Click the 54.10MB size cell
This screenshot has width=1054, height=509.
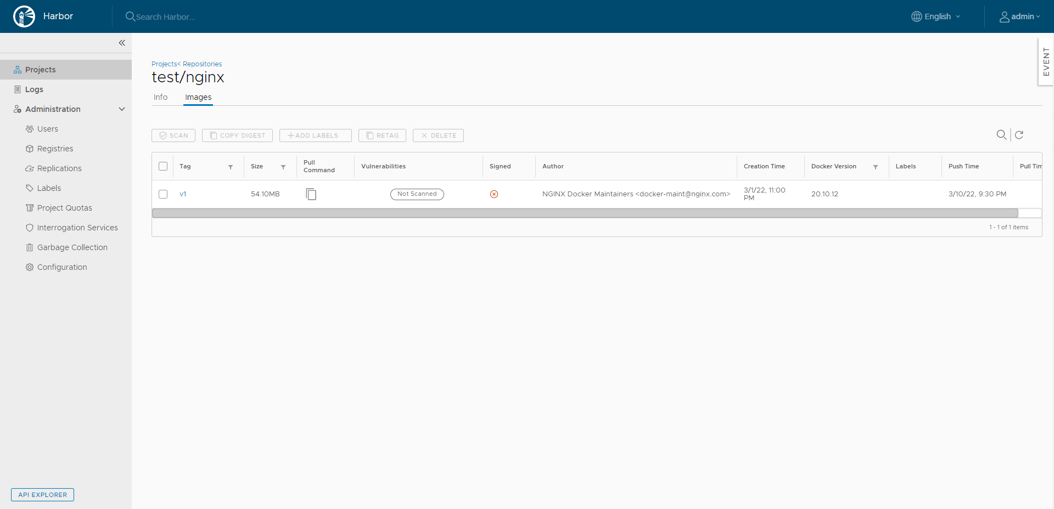pyautogui.click(x=265, y=194)
